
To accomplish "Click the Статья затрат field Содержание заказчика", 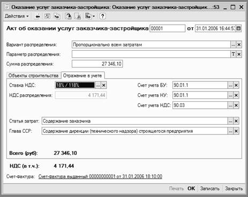I will (135, 121).
